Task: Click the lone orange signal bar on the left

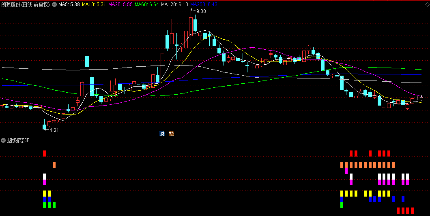Action: 54,165
